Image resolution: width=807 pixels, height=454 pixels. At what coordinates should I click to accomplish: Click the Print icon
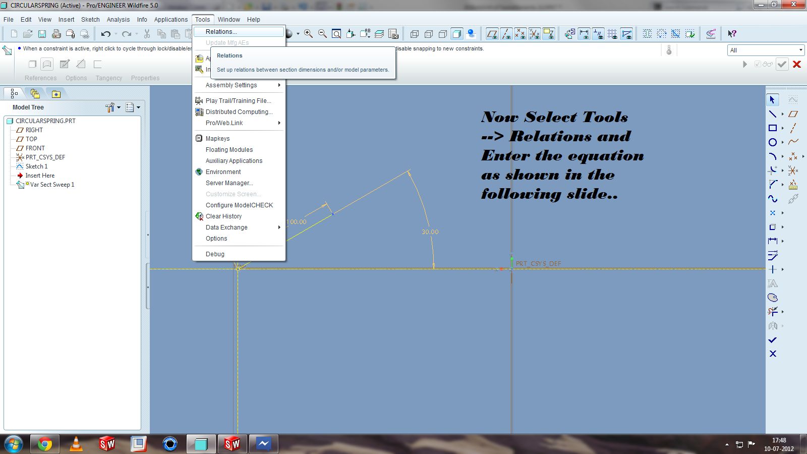click(56, 34)
